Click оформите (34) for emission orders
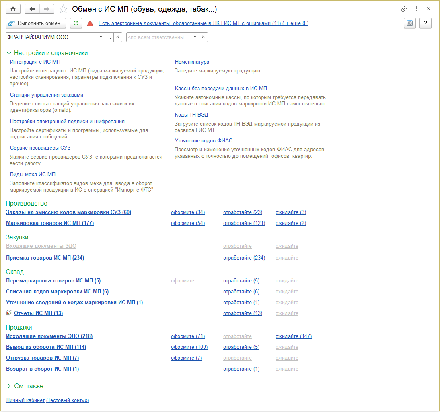 coord(188,212)
